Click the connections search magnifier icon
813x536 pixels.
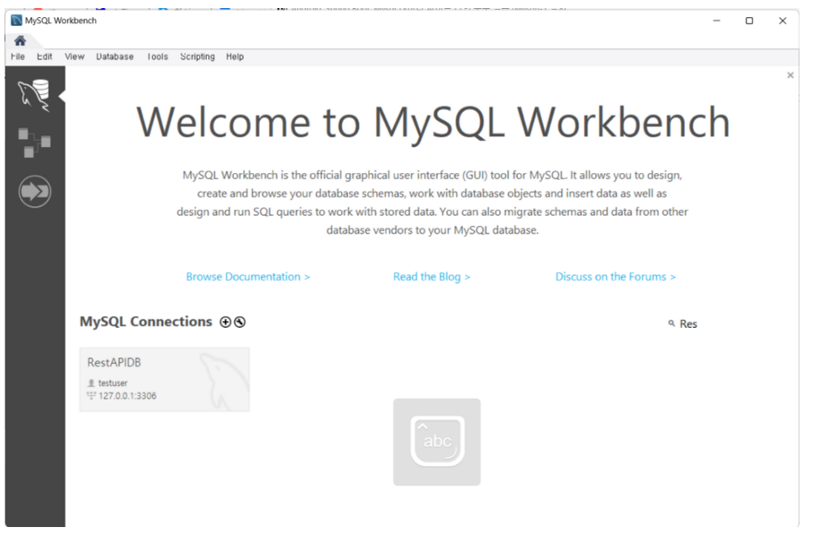pos(671,323)
